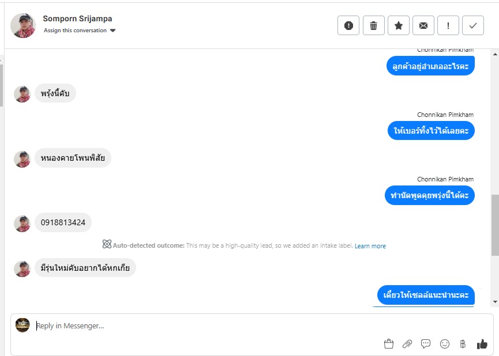Open the emoji picker

point(445,344)
